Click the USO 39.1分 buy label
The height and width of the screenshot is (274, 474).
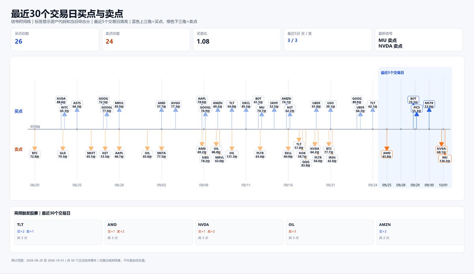point(331,105)
